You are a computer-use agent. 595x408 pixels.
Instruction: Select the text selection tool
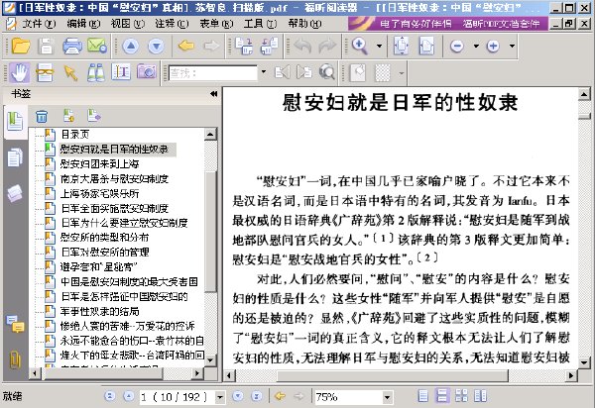[121, 72]
